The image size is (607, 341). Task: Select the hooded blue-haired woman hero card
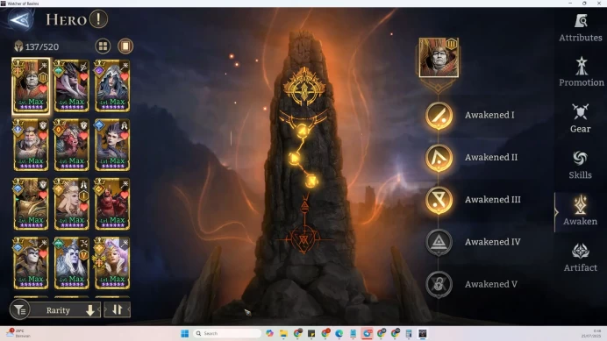(112, 86)
